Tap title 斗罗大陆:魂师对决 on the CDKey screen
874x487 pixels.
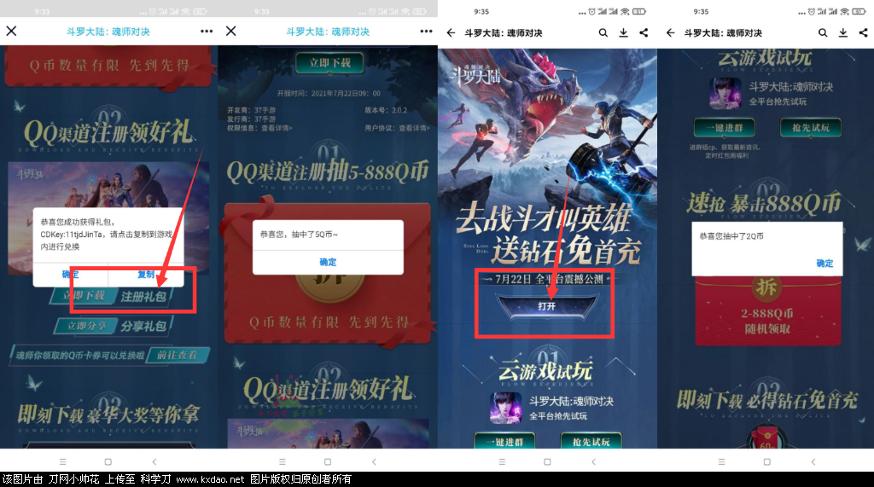click(x=108, y=32)
